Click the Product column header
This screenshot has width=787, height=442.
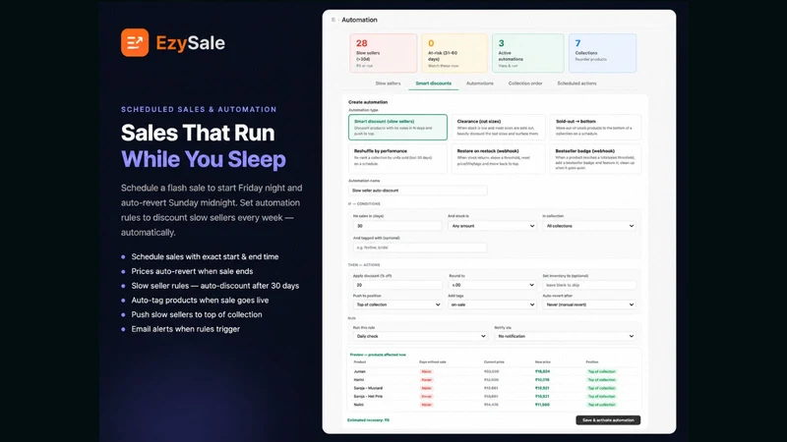pyautogui.click(x=359, y=361)
